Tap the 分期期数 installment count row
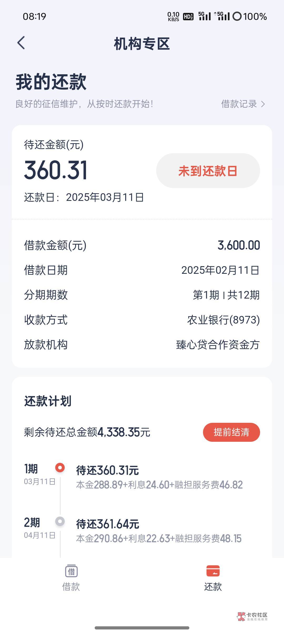The height and width of the screenshot is (635, 284). point(142,295)
